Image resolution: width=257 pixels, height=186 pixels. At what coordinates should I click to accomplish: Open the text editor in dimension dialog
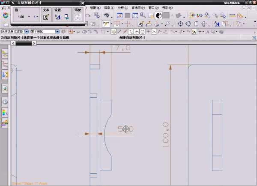[x=46, y=17]
